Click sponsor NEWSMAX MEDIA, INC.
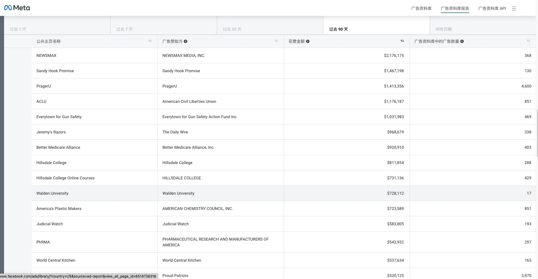 [184, 55]
